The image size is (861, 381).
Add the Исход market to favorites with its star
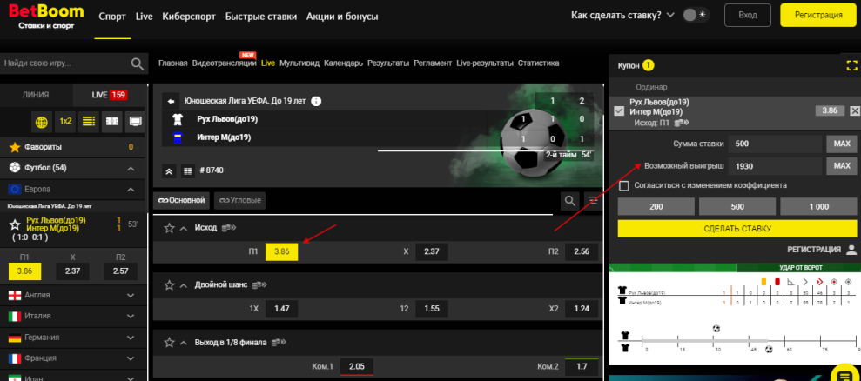(170, 228)
